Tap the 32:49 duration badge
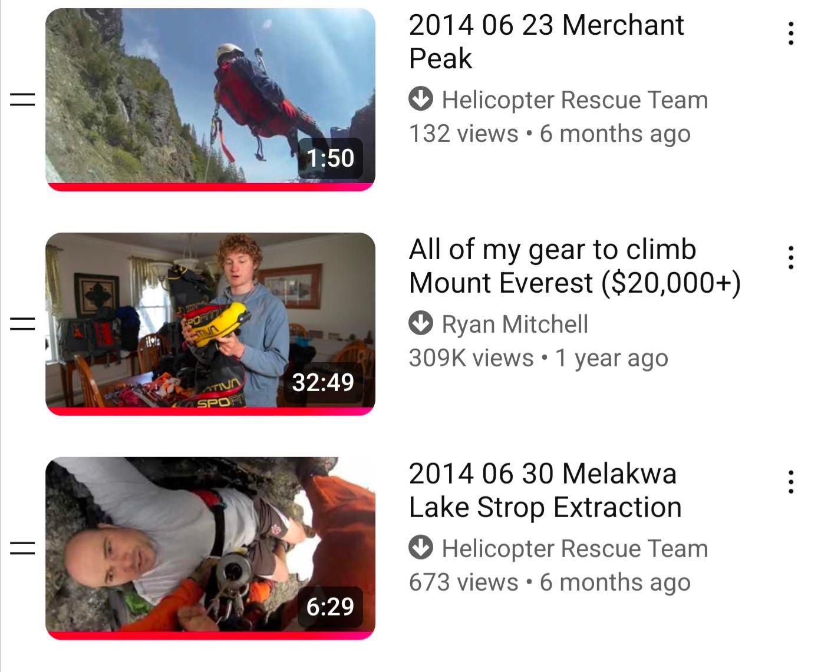 323,382
